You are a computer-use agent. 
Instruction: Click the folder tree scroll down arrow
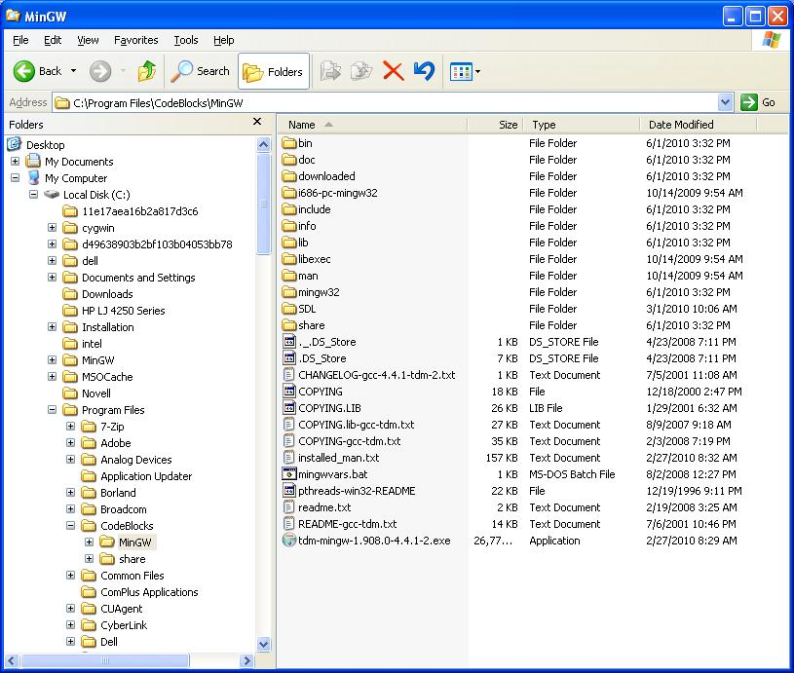[x=264, y=644]
